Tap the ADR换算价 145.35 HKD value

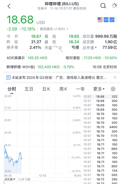[37, 58]
